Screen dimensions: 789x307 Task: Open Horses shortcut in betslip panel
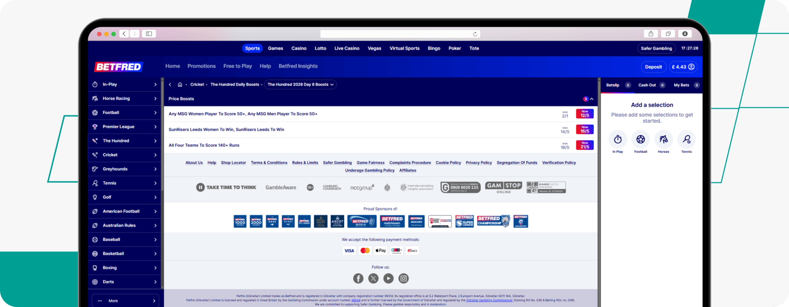664,140
